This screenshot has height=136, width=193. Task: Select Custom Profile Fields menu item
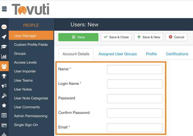[x=31, y=45]
